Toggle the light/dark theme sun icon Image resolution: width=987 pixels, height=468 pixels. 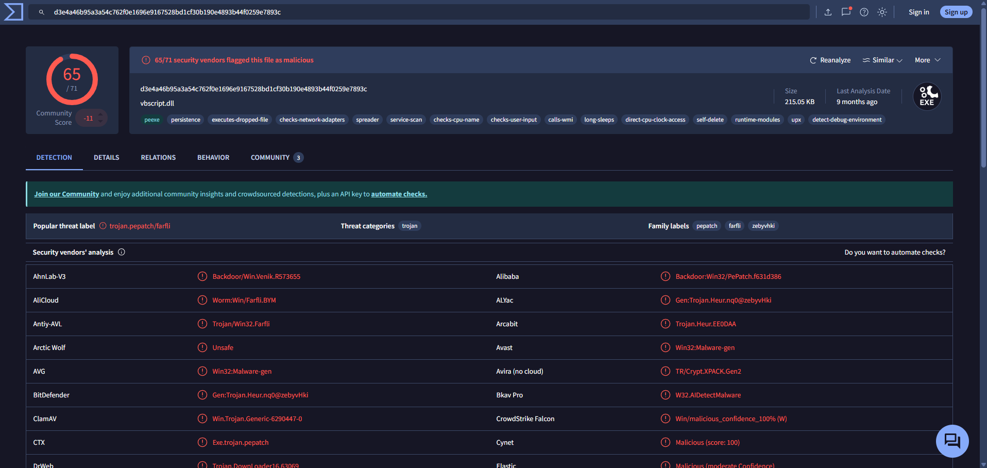(882, 12)
